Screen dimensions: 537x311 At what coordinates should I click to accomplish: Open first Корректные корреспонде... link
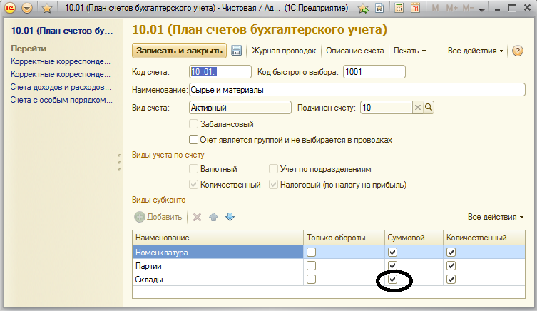pyautogui.click(x=61, y=61)
